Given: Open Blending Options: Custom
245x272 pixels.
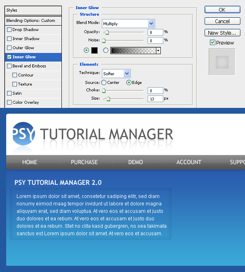Looking at the screenshot, I should click(x=33, y=21).
